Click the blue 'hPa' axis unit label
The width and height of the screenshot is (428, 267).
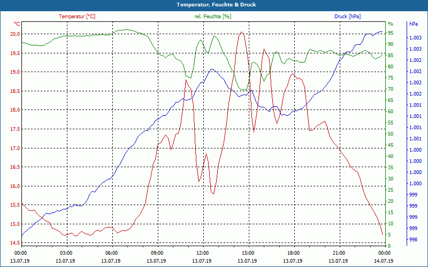(414, 24)
